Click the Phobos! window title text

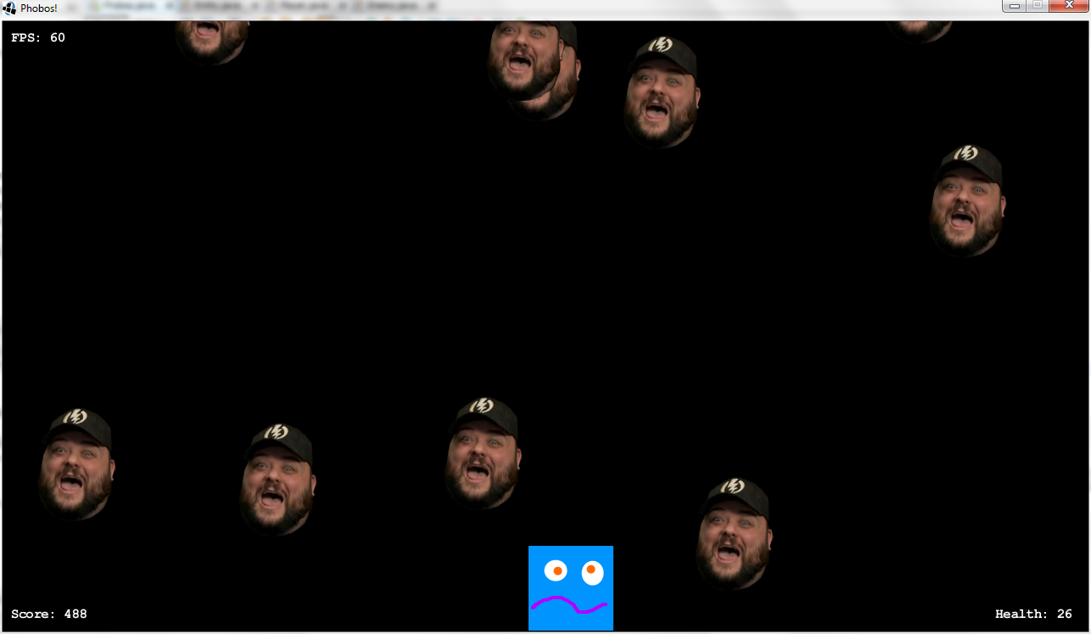point(39,8)
